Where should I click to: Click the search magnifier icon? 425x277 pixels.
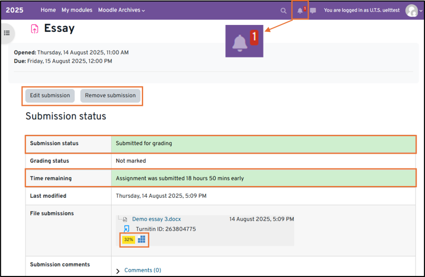(283, 11)
